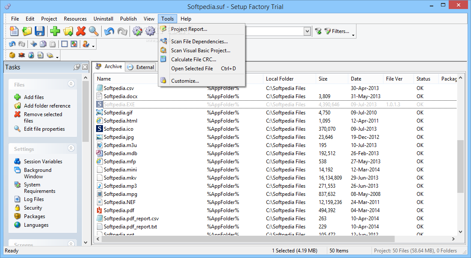
Task: Click the New Project toolbar icon
Action: pos(14,31)
